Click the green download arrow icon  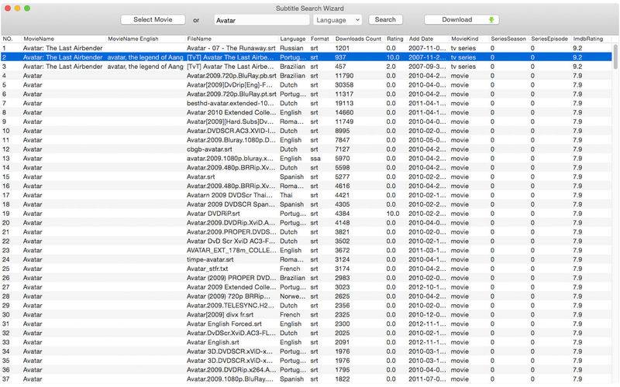click(491, 20)
